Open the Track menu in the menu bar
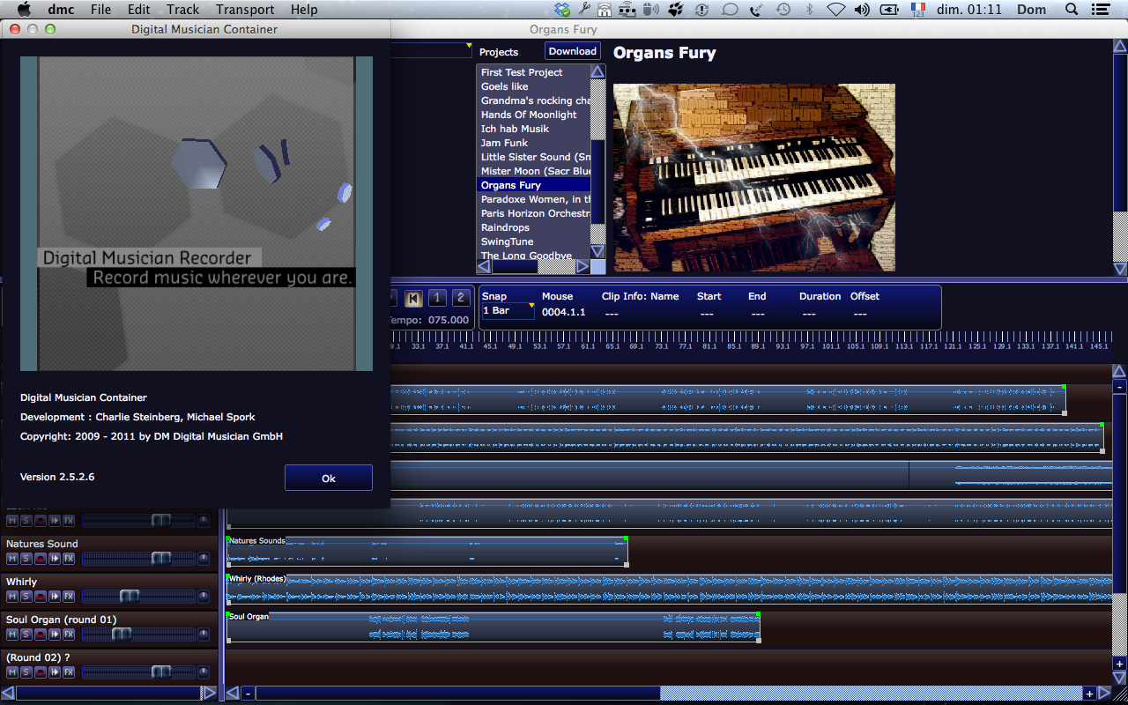Viewport: 1128px width, 705px height. [182, 10]
